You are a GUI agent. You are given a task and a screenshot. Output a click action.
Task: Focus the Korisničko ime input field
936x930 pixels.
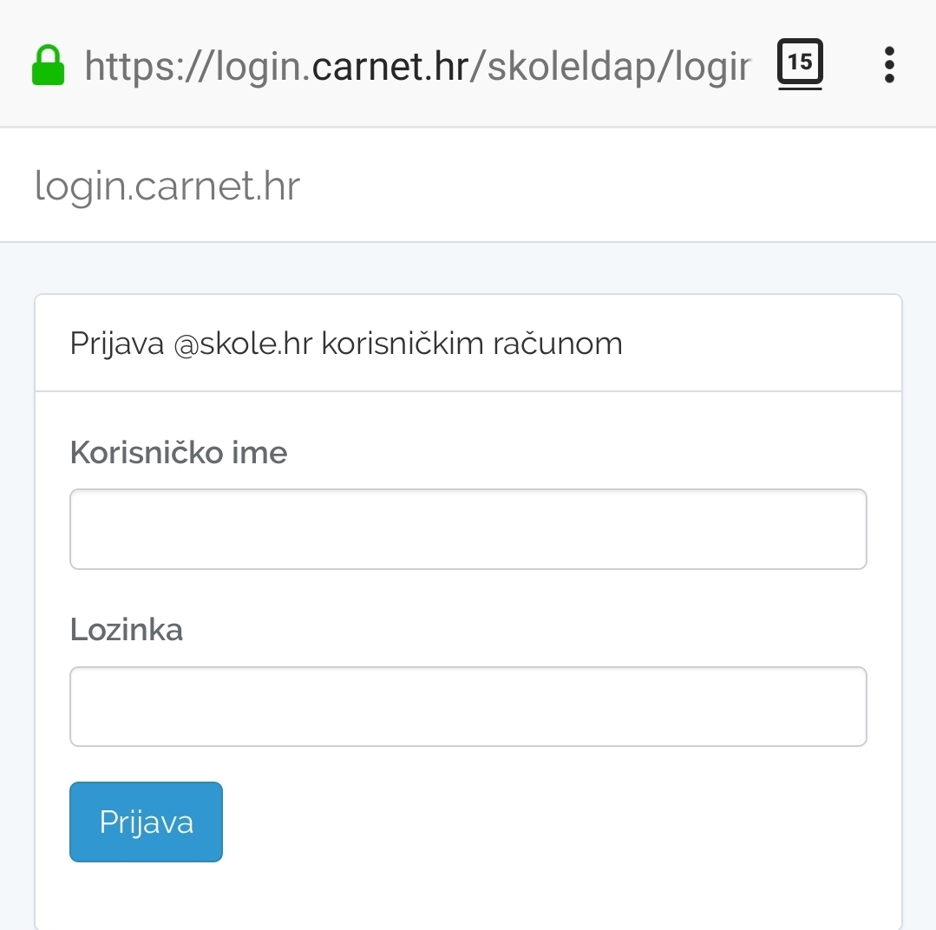tap(468, 529)
